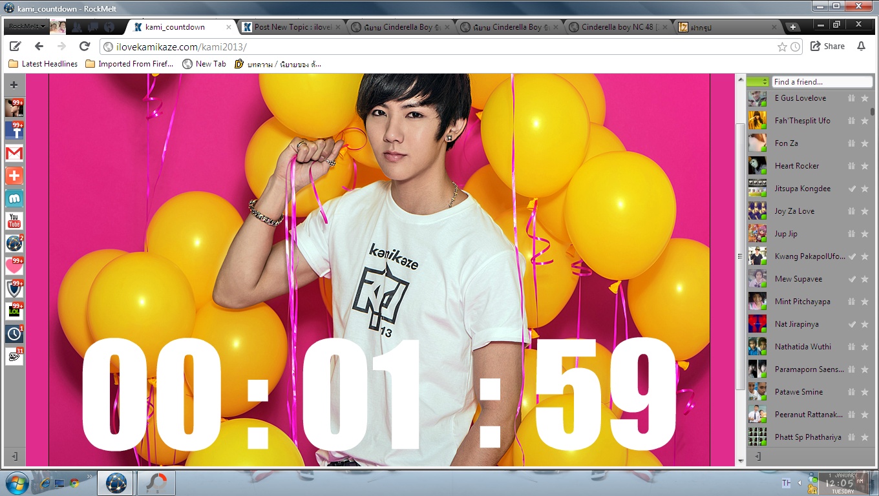Screen dimensions: 879x496
Task: Bookmark this page with the star icon
Action: pos(782,46)
